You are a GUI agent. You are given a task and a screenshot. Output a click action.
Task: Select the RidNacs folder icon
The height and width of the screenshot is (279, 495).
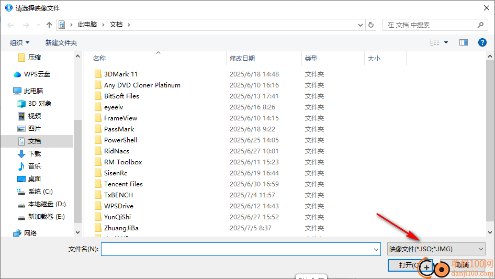(98, 151)
